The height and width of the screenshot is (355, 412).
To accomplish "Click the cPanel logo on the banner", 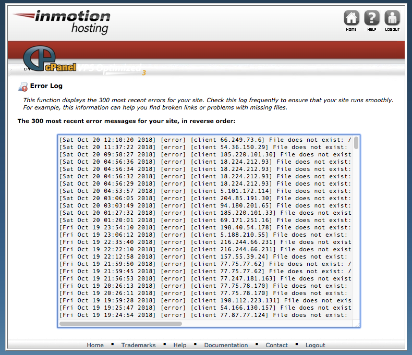I will coord(50,62).
